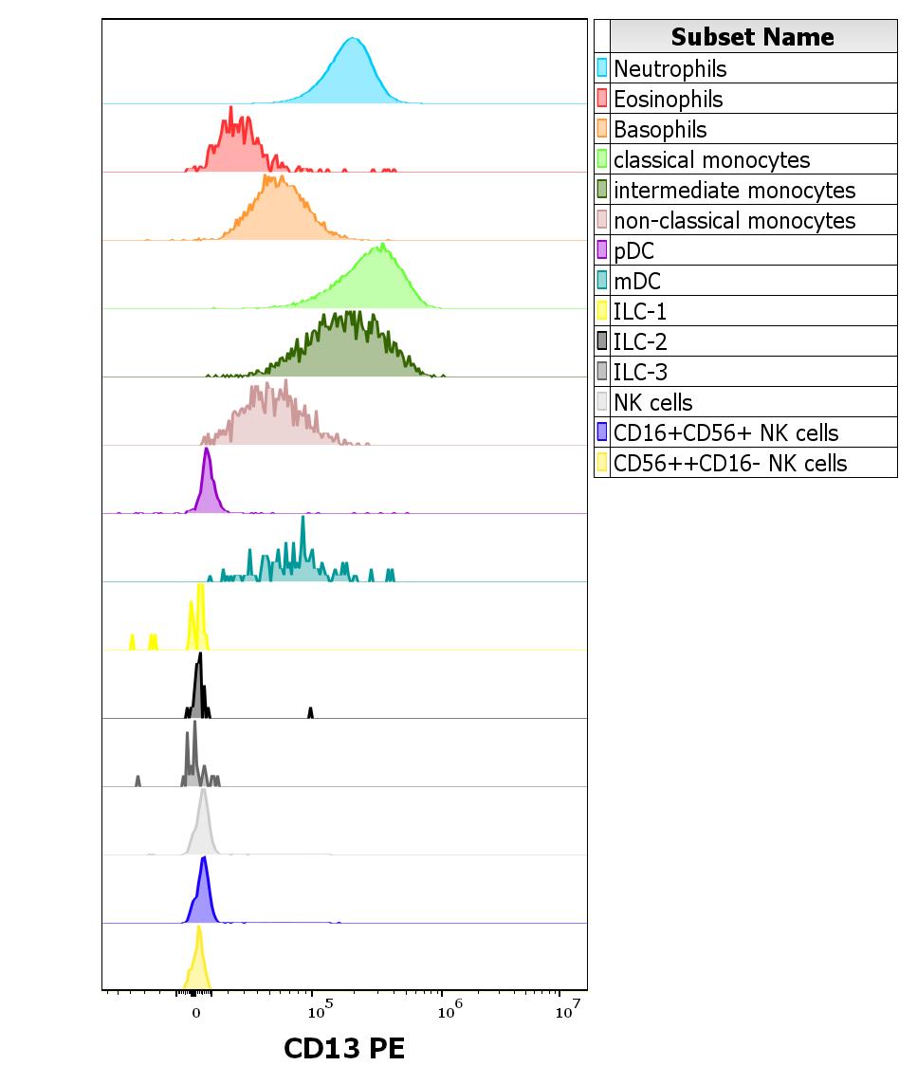Viewport: 917px width, 1084px height.
Task: Select the Eosinophils legend row text
Action: (x=669, y=100)
